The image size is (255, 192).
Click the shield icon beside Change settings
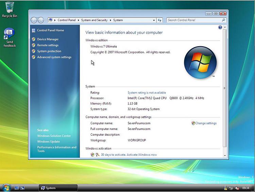pos(193,123)
